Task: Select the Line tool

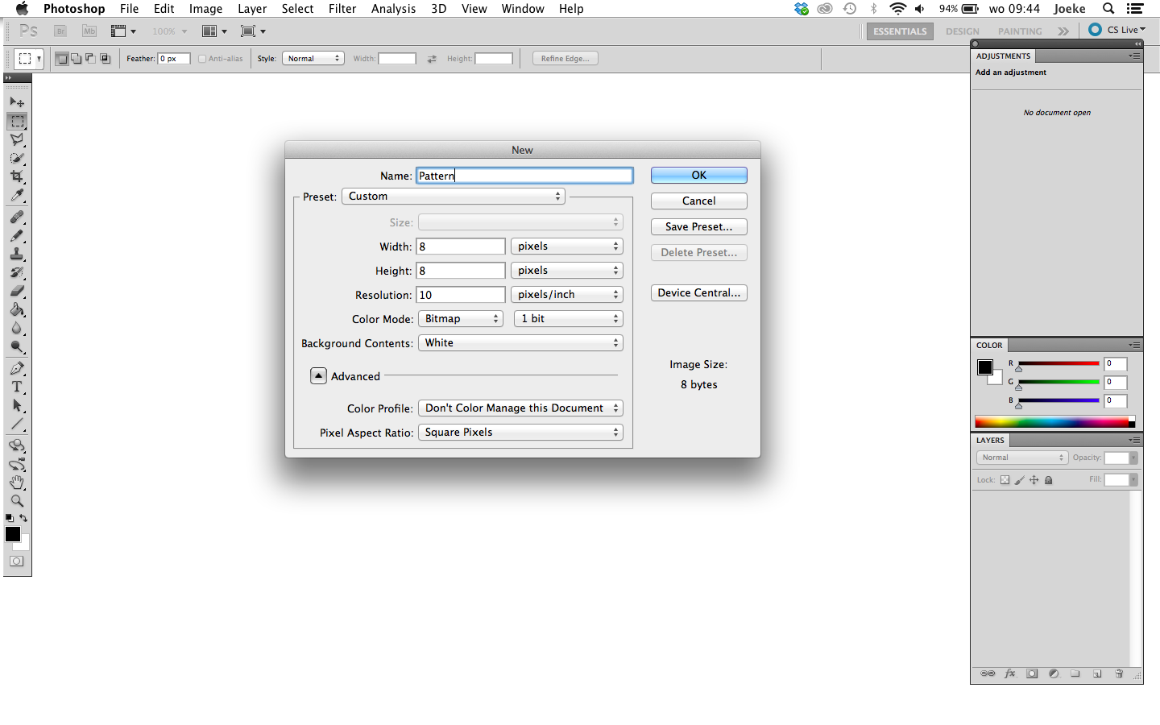Action: (x=17, y=424)
